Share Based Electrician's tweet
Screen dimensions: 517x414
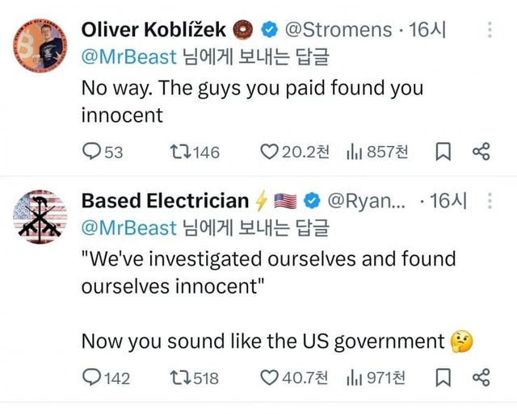point(481,377)
